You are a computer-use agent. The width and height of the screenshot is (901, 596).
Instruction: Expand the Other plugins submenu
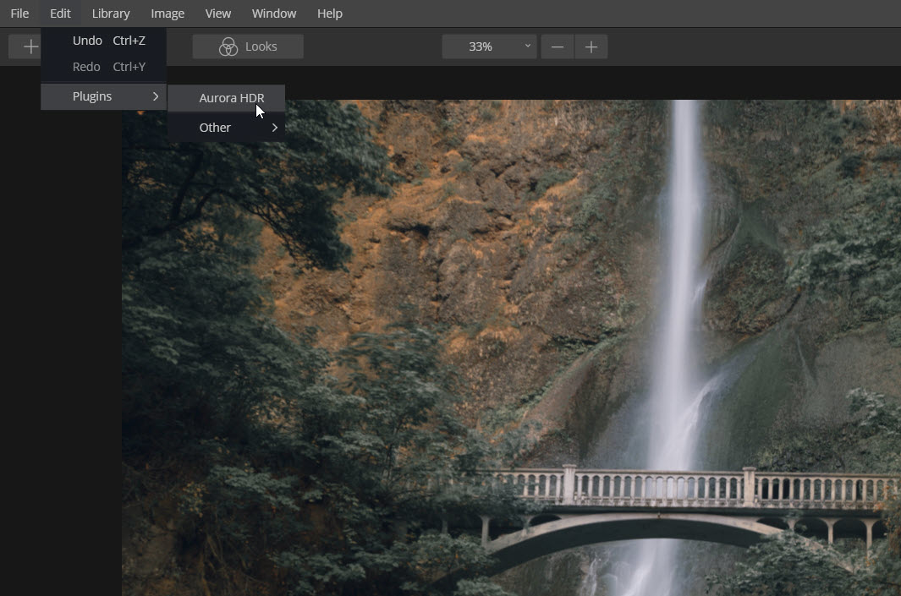[227, 128]
